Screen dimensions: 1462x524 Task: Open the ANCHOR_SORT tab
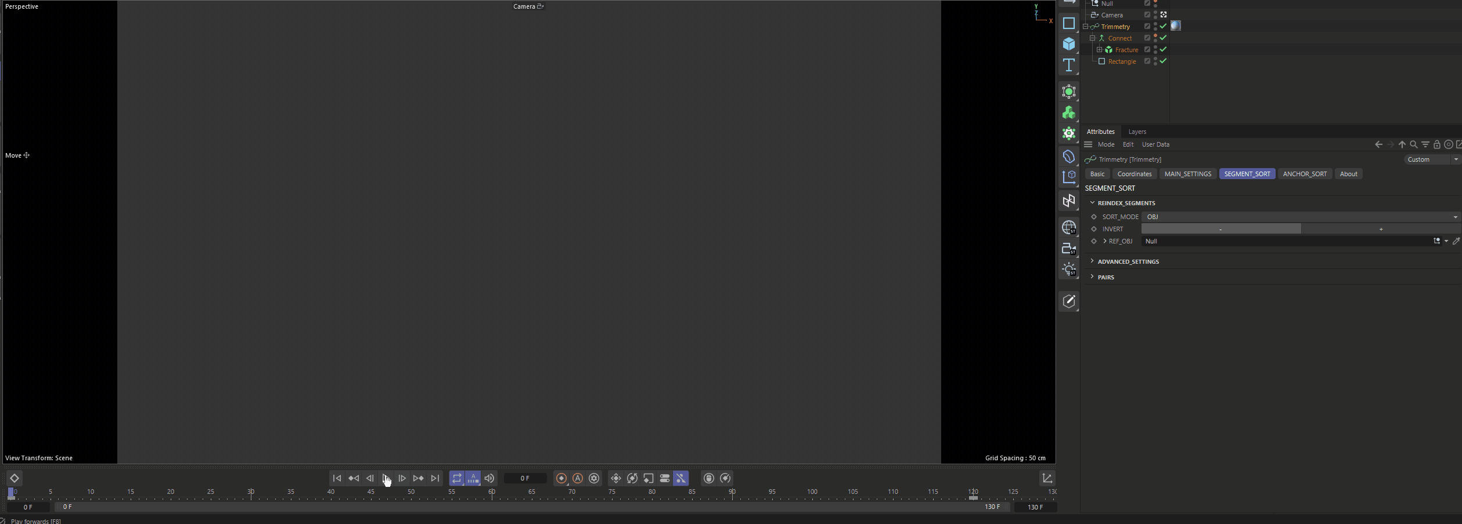(1305, 174)
